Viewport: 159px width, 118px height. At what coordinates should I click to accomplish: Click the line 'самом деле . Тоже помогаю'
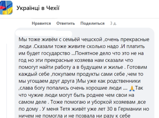82,102
